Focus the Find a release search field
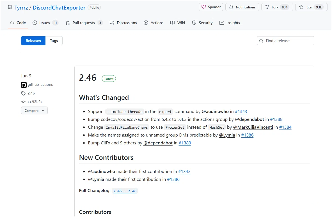Image resolution: width=332 pixels, height=217 pixels. [x=285, y=41]
